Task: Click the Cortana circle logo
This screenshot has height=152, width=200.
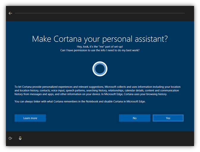Action: click(x=100, y=69)
